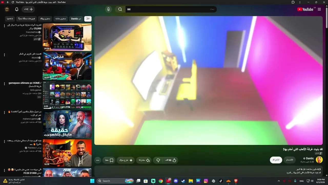The height and width of the screenshot is (185, 328).
Task: Open the clock showing 9:09 PM
Action: [321, 181]
